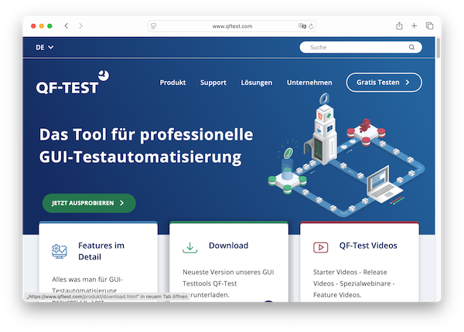Expand the DE language dropdown

(x=45, y=47)
